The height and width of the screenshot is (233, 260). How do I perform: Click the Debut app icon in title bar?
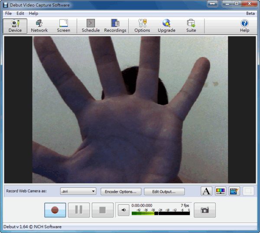[6, 5]
